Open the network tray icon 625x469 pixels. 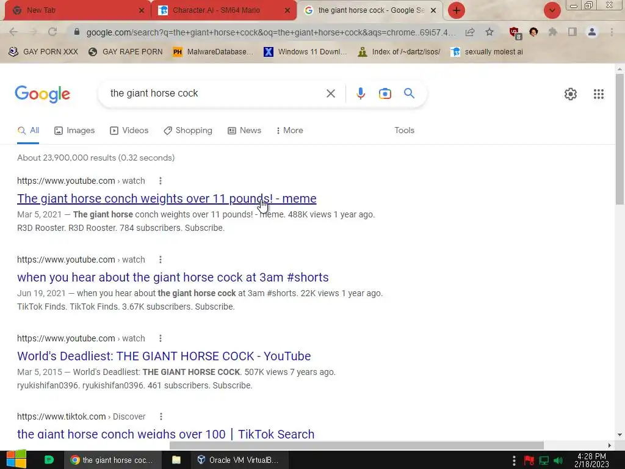(544, 460)
